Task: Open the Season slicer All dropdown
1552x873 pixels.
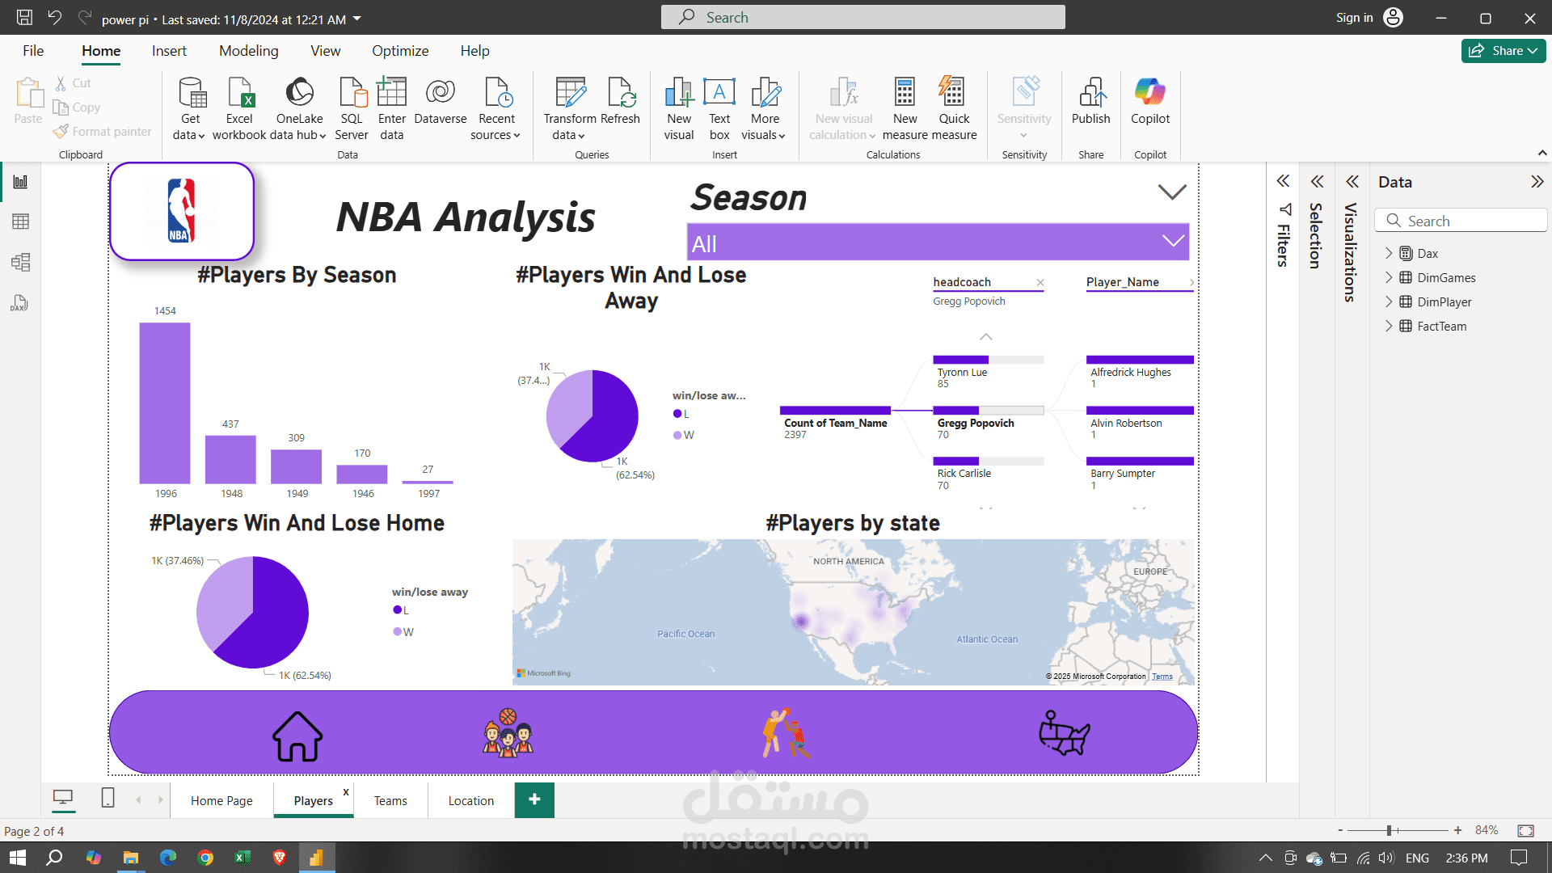Action: pos(938,242)
